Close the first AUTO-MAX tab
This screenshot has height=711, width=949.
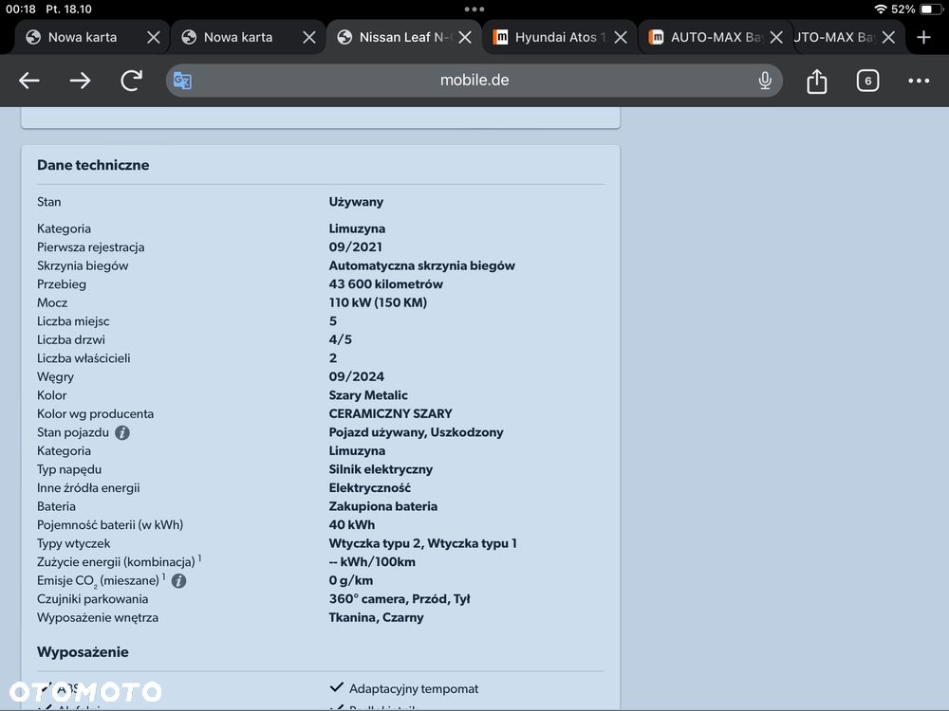tap(776, 38)
